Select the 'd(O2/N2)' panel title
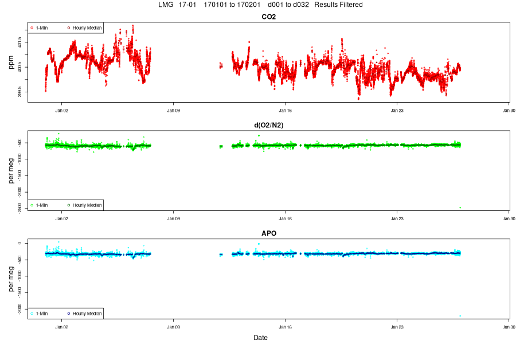The image size is (516, 344). (268, 125)
